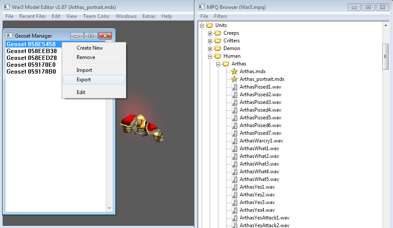393x228 pixels.
Task: Collapse the Arthas folder
Action: pos(218,65)
